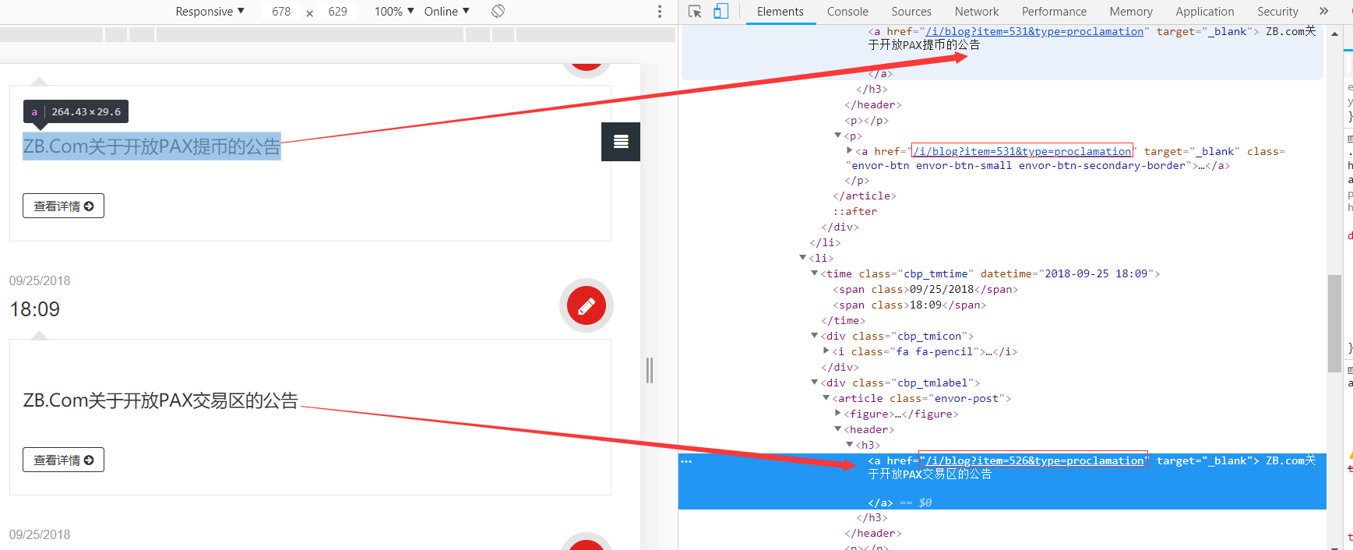The width and height of the screenshot is (1353, 550).
Task: Click the item=531 href in highlighted top anchor
Action: click(1034, 31)
